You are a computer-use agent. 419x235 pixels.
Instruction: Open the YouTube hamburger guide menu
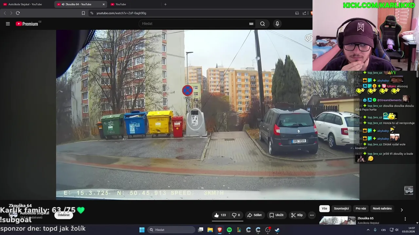8,24
